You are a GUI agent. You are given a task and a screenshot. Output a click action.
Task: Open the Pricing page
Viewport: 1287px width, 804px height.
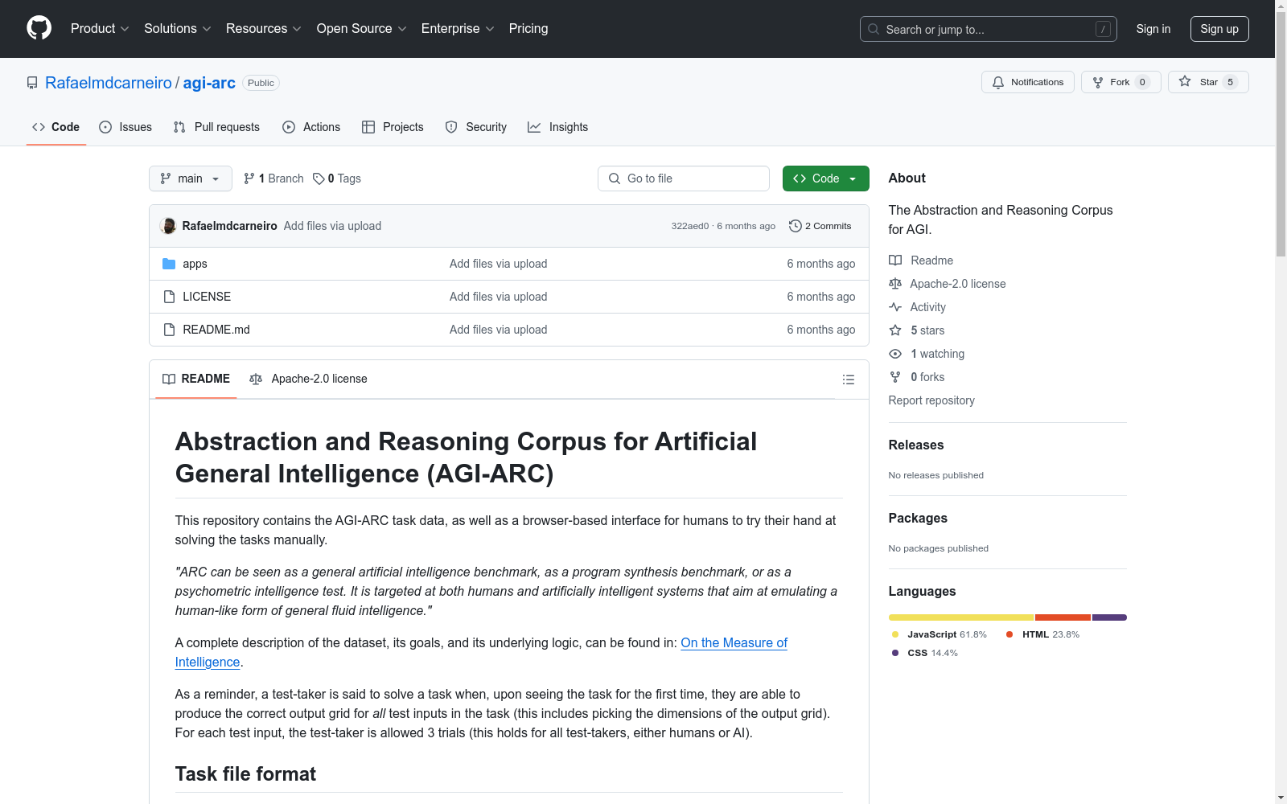pos(528,29)
